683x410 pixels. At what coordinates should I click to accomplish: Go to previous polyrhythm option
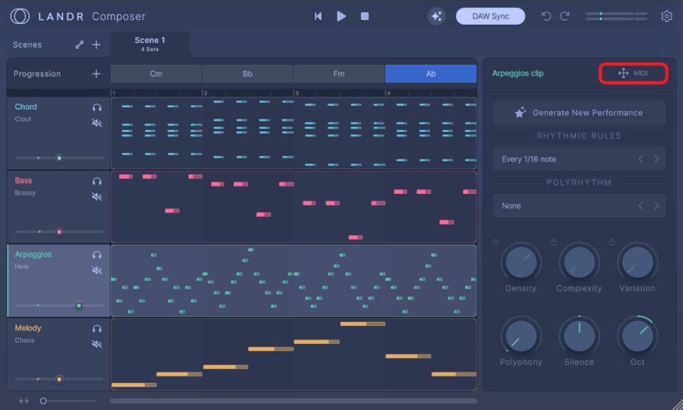(641, 206)
